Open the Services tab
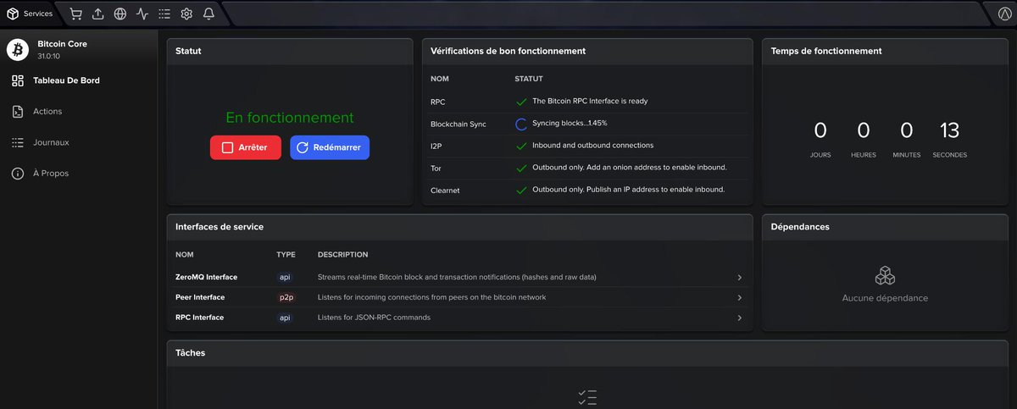 click(30, 14)
